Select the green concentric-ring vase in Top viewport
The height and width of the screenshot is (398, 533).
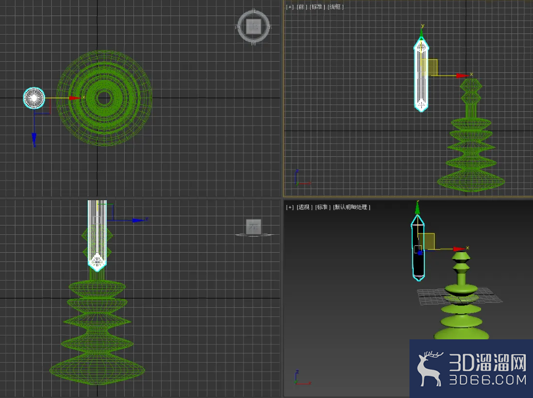[x=104, y=98]
